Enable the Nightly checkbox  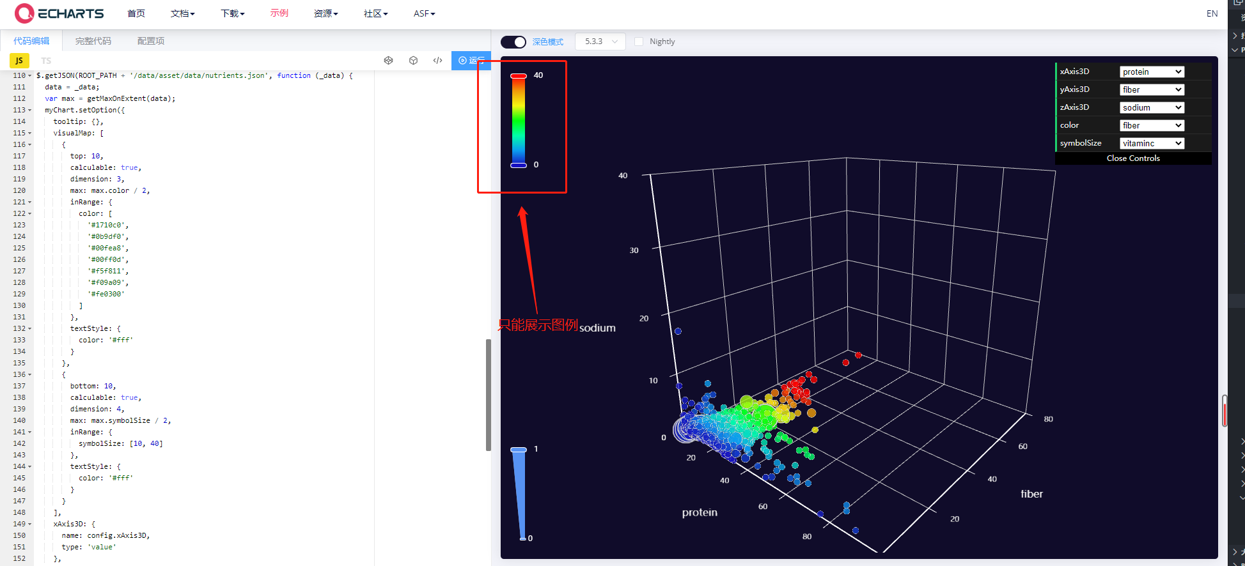(x=639, y=42)
